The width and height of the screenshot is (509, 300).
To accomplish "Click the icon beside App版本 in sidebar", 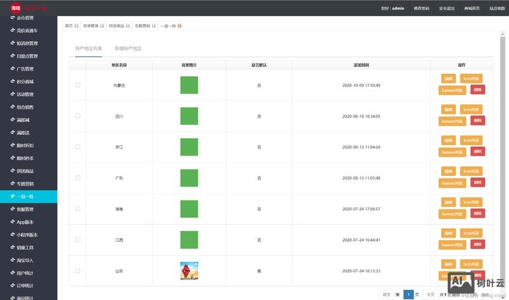I will [x=12, y=222].
